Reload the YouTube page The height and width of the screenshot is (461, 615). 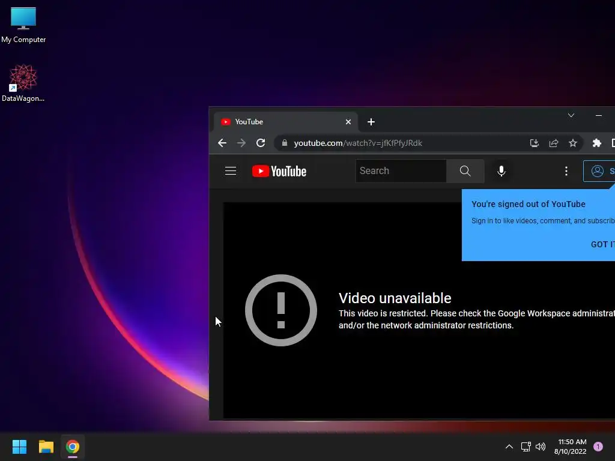pos(261,143)
